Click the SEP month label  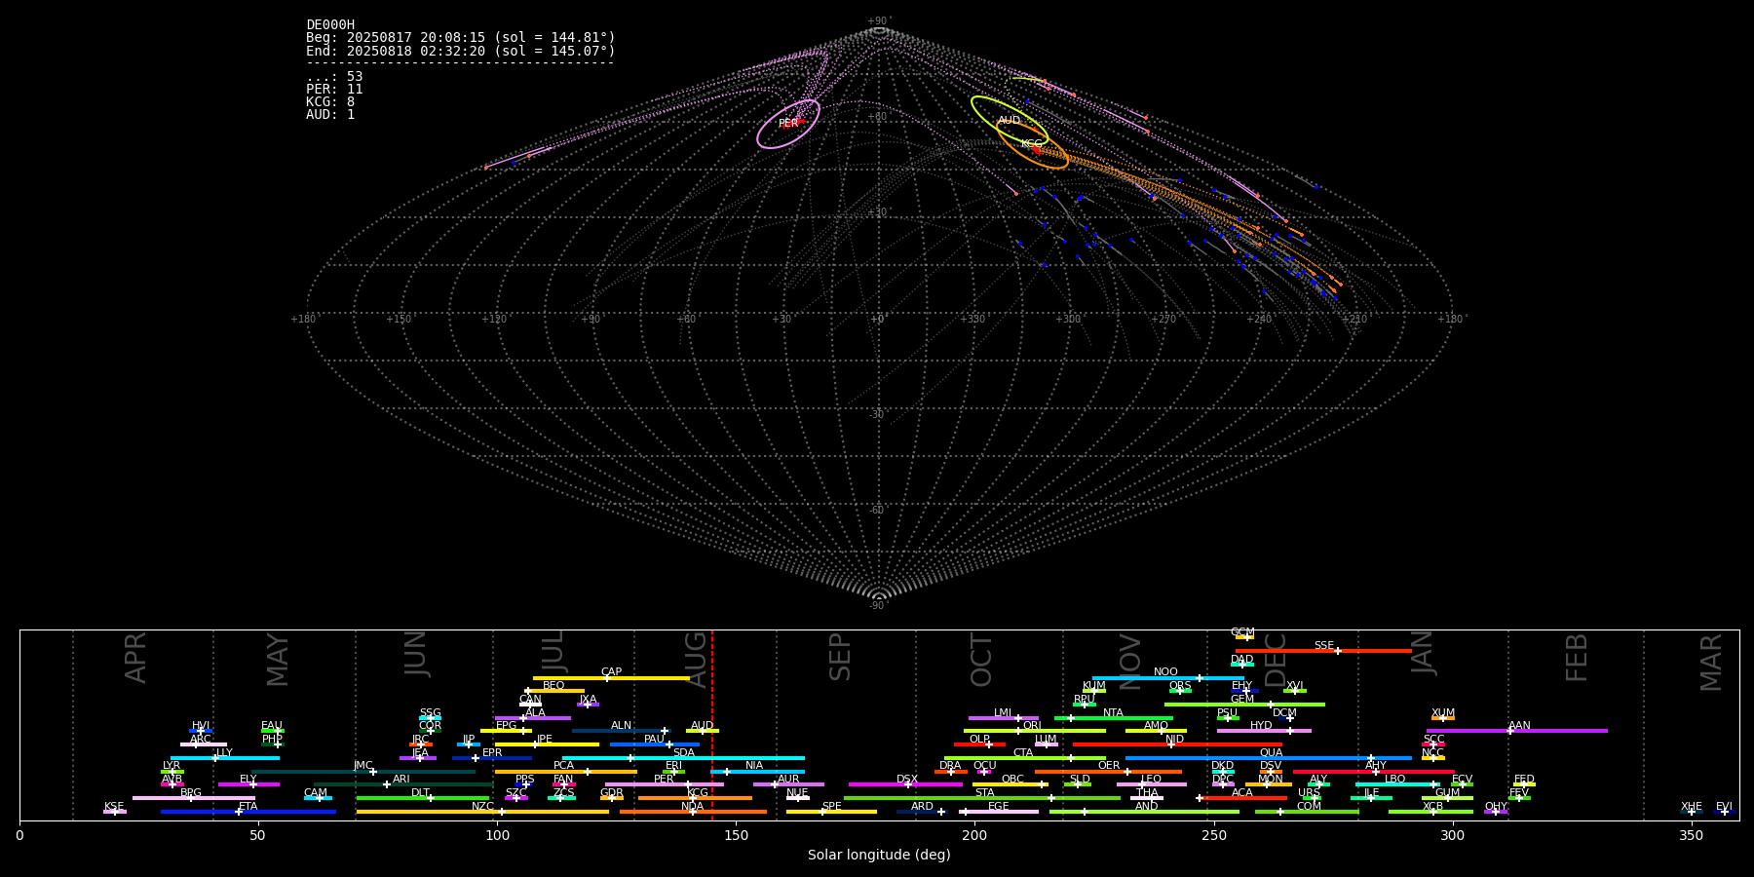840,658
